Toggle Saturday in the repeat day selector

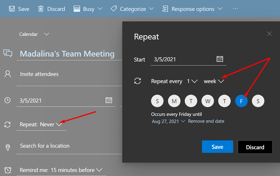(258, 101)
